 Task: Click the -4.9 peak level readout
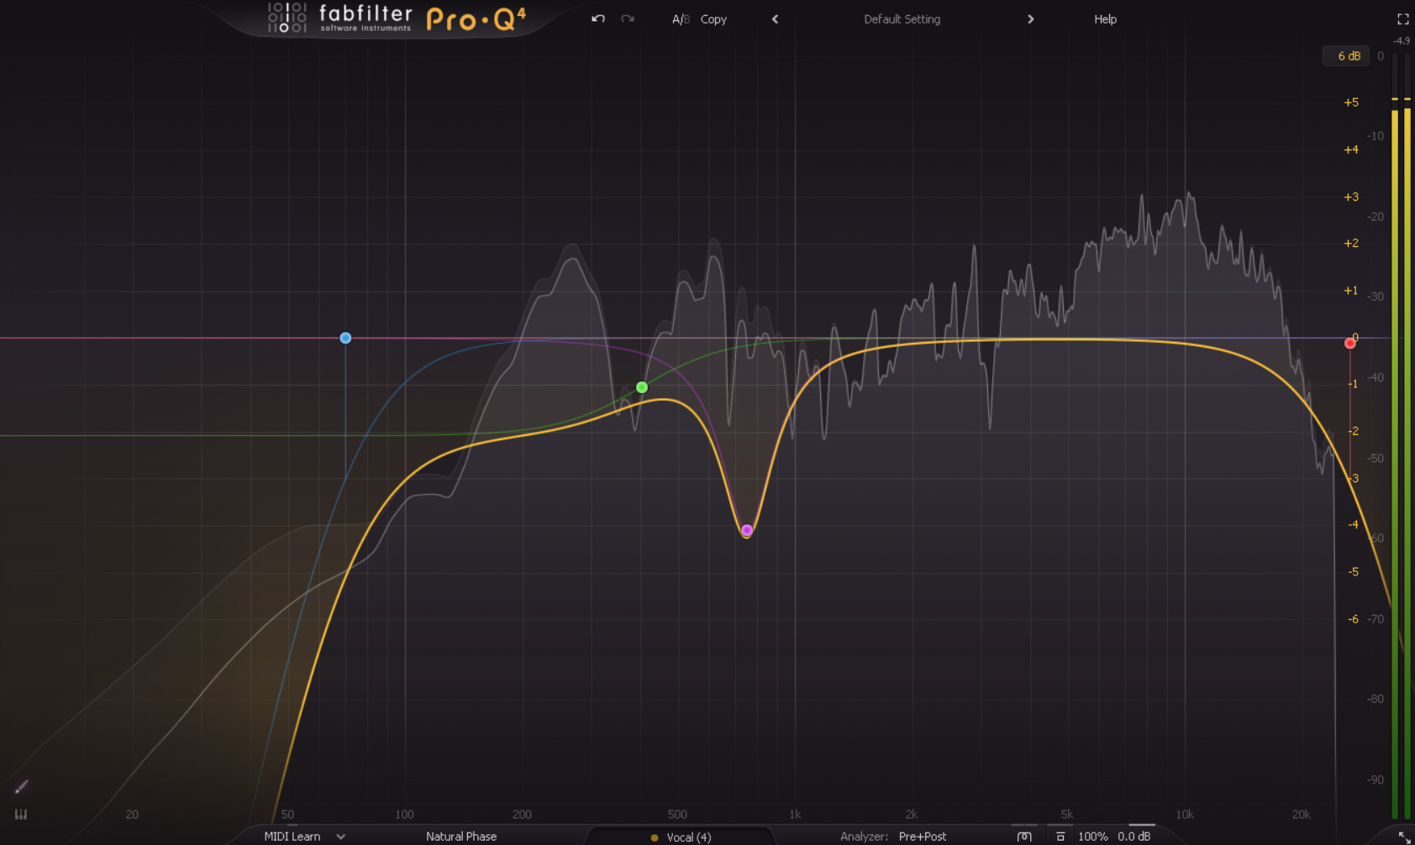1402,40
